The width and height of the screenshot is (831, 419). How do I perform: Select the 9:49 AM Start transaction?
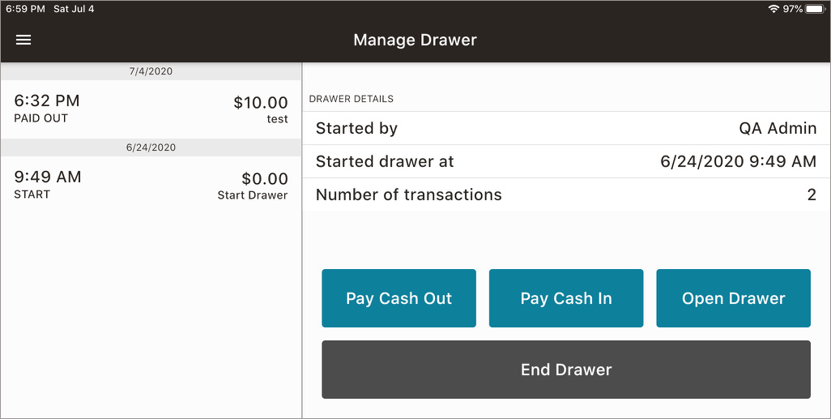point(151,186)
